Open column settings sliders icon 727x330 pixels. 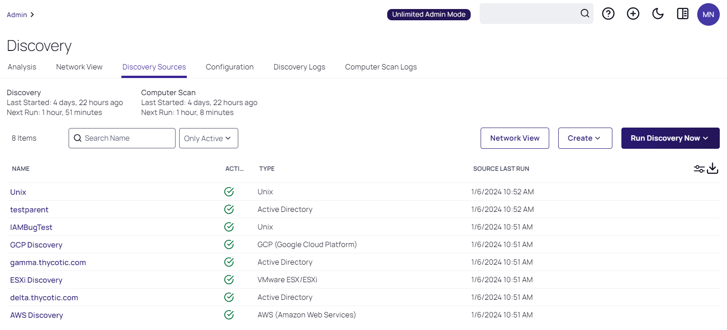point(699,169)
